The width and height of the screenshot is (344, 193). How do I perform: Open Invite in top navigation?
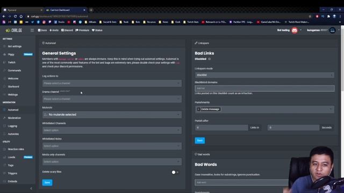[x=54, y=30]
